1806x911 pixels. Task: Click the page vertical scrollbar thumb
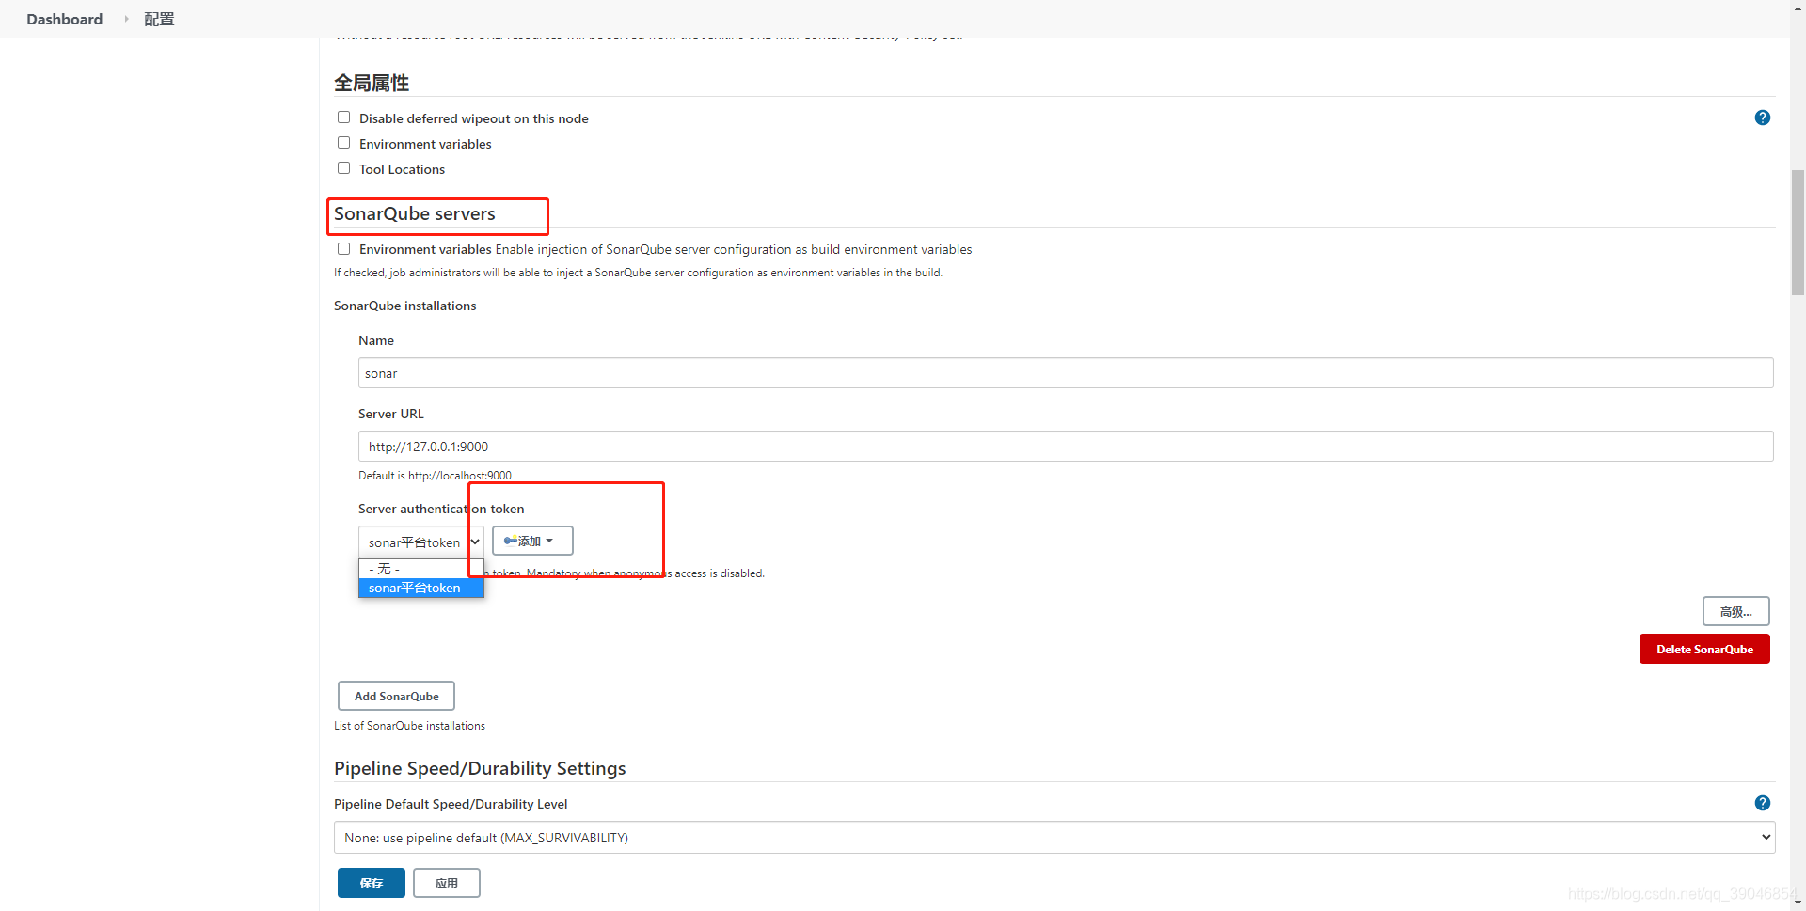pyautogui.click(x=1798, y=232)
